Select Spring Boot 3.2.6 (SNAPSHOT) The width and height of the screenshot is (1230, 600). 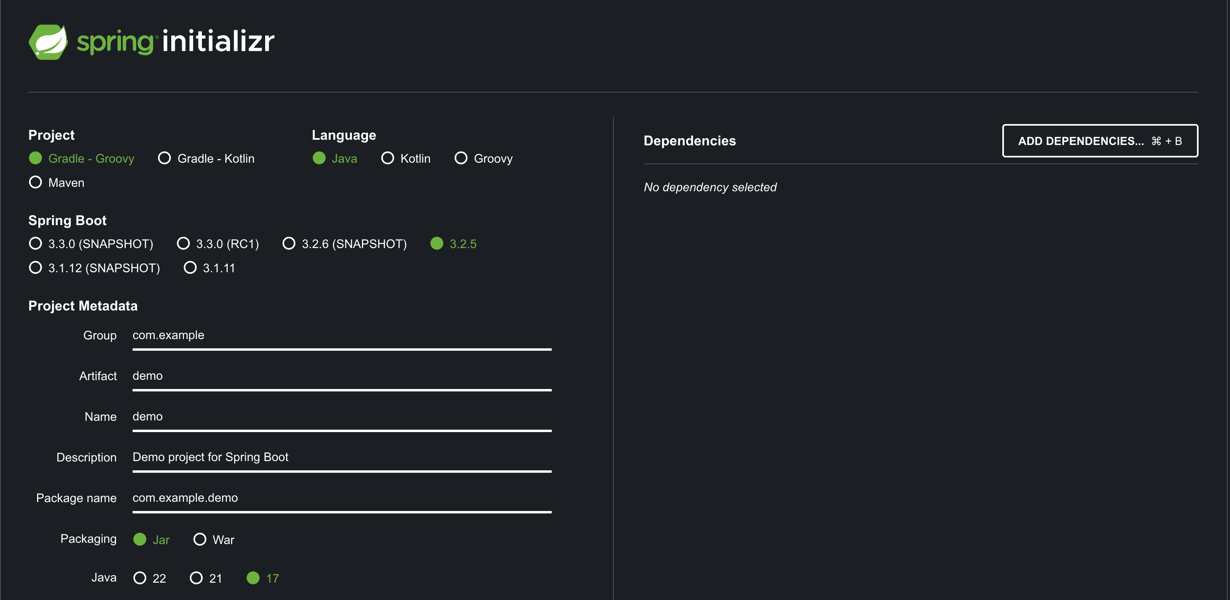click(289, 243)
